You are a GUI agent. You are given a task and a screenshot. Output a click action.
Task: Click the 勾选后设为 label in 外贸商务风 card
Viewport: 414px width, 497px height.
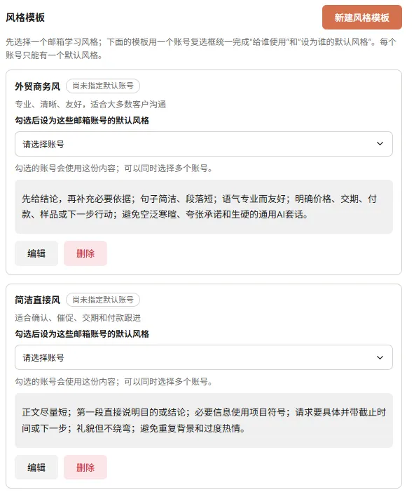tap(82, 121)
